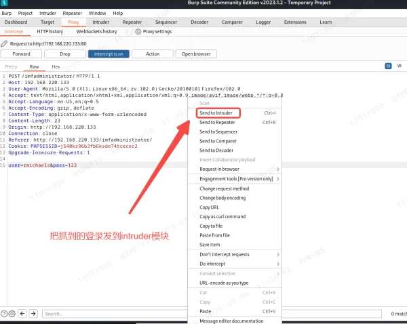Open the search settings gear icon
Image resolution: width=407 pixels, height=324 pixels.
(x=12, y=314)
